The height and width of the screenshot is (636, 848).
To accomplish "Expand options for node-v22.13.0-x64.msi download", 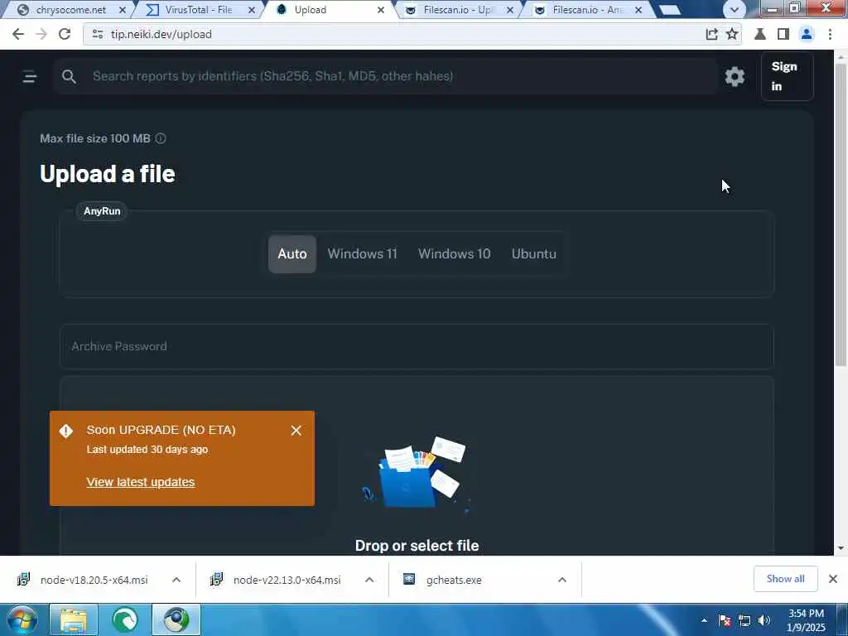I will [x=369, y=580].
